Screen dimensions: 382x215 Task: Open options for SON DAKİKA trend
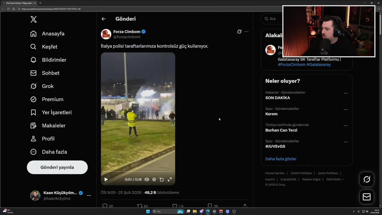[346, 93]
